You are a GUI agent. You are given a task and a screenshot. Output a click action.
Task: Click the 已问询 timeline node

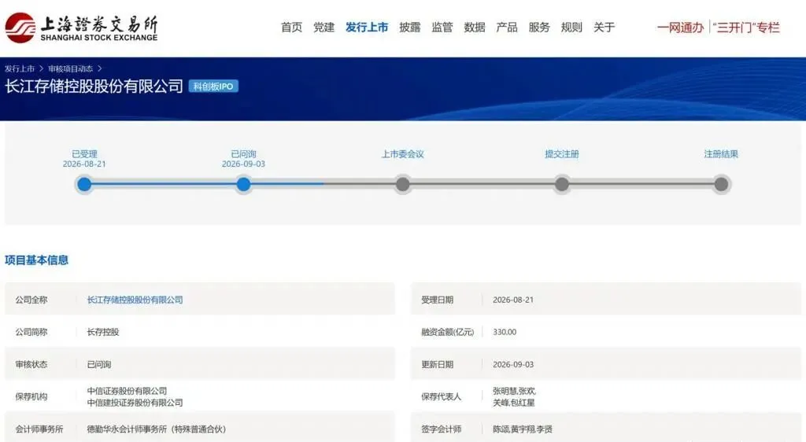(244, 184)
